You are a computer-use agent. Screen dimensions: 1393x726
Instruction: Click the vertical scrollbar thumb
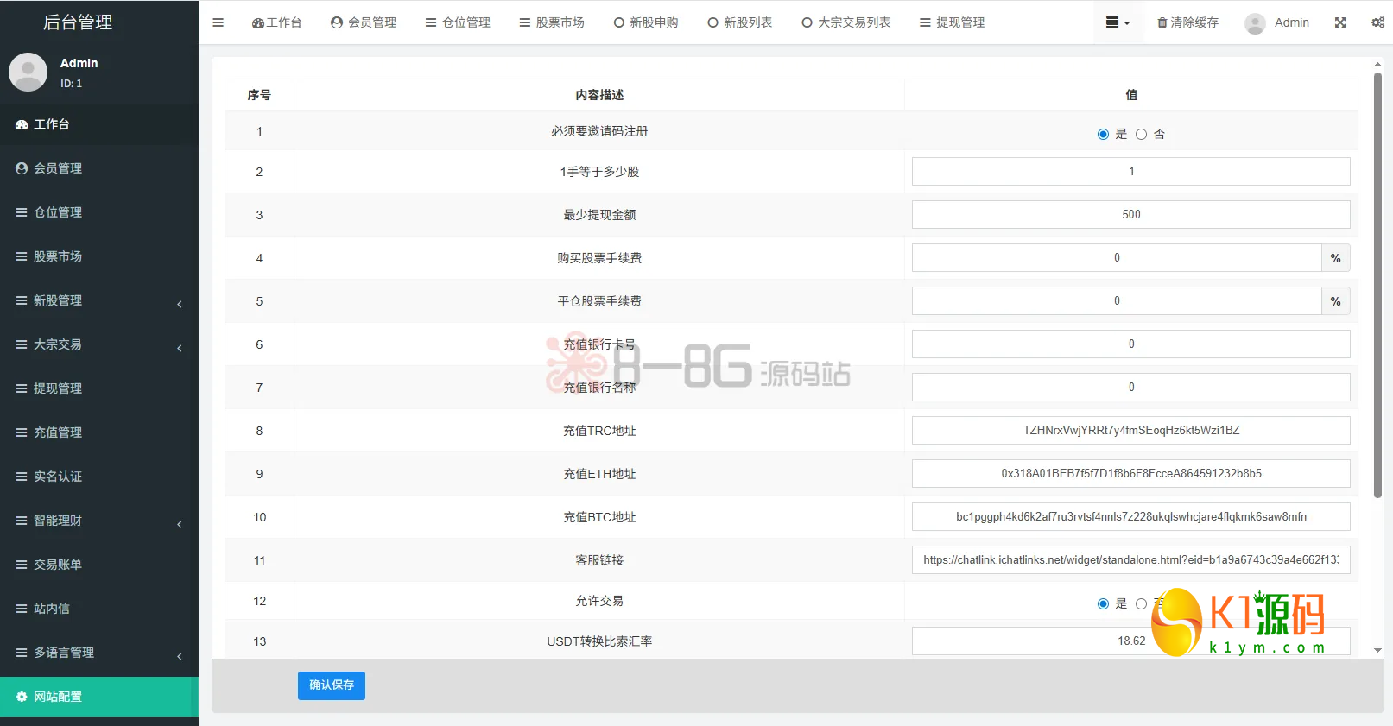click(1377, 285)
